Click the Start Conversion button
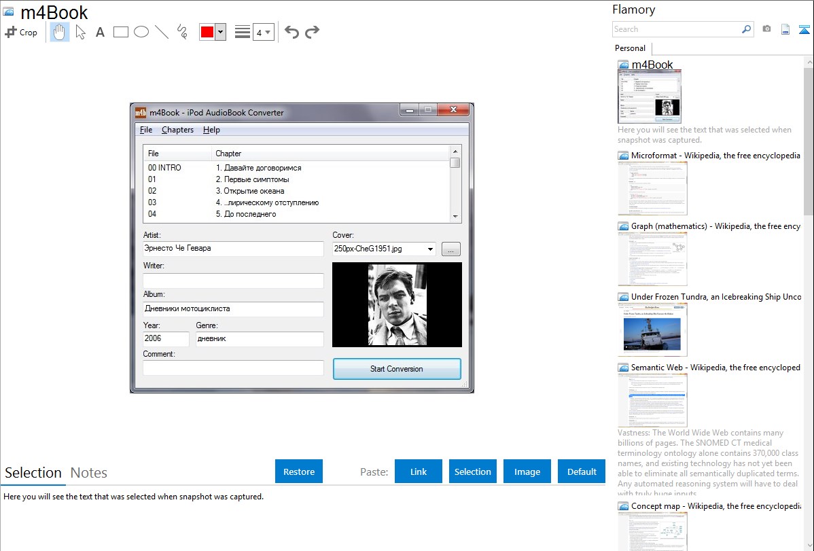 [397, 369]
